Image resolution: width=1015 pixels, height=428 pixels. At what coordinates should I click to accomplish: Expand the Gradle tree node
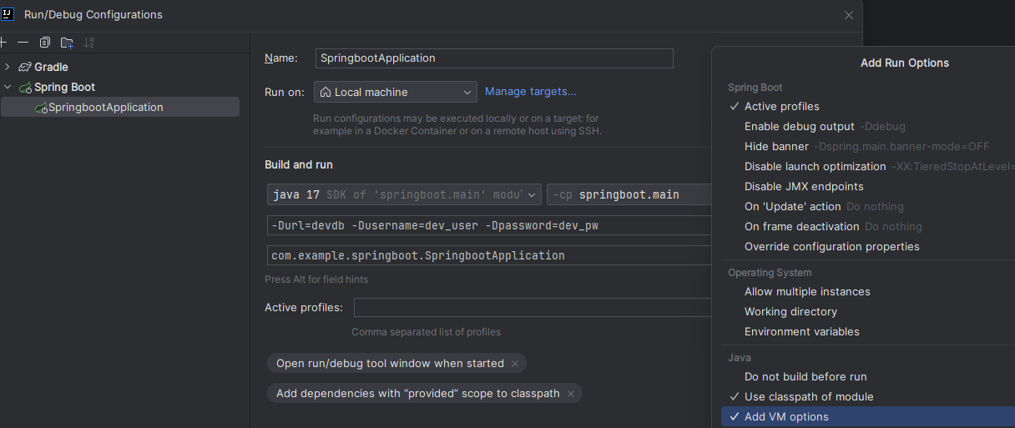pyautogui.click(x=8, y=67)
